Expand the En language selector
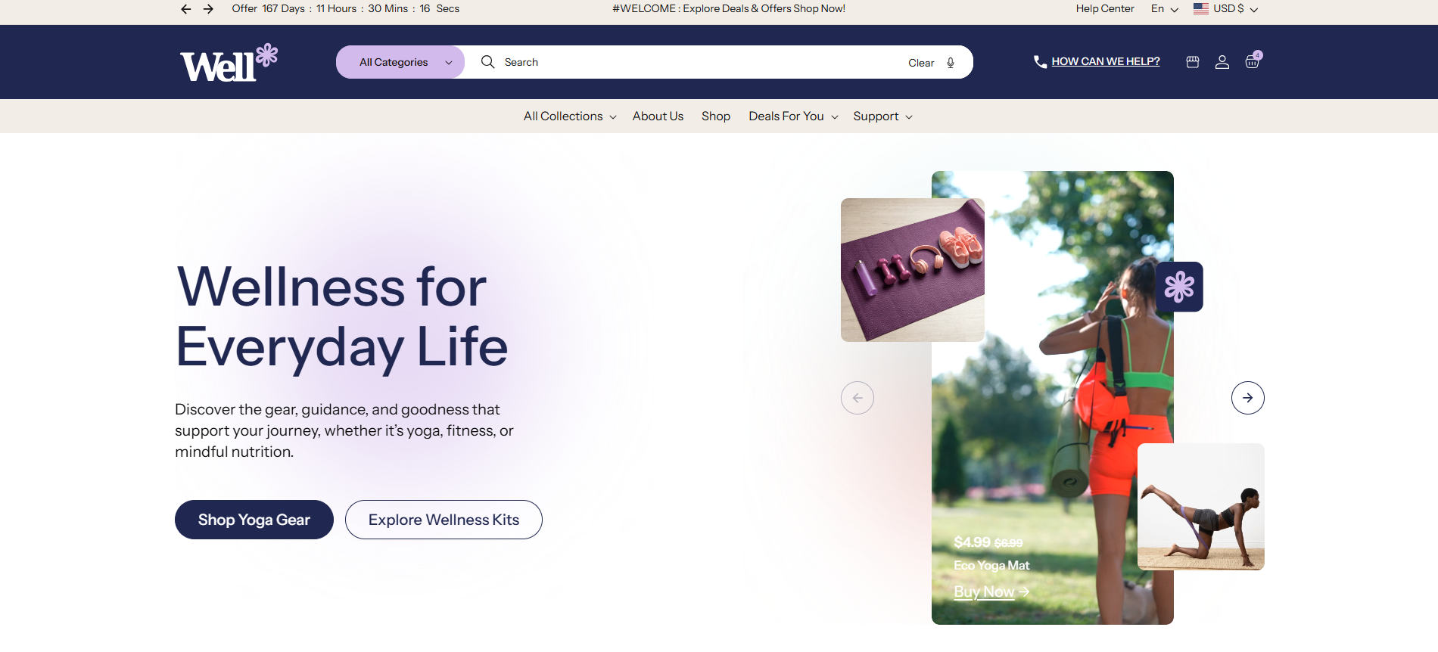The width and height of the screenshot is (1438, 652). point(1165,9)
